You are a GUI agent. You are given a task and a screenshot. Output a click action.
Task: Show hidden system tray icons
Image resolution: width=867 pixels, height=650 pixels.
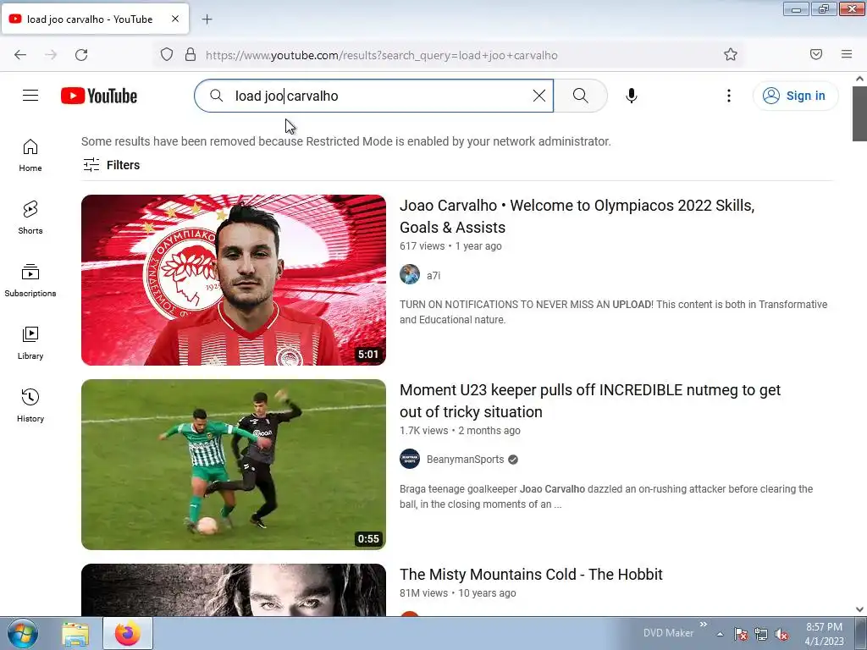[x=720, y=635]
